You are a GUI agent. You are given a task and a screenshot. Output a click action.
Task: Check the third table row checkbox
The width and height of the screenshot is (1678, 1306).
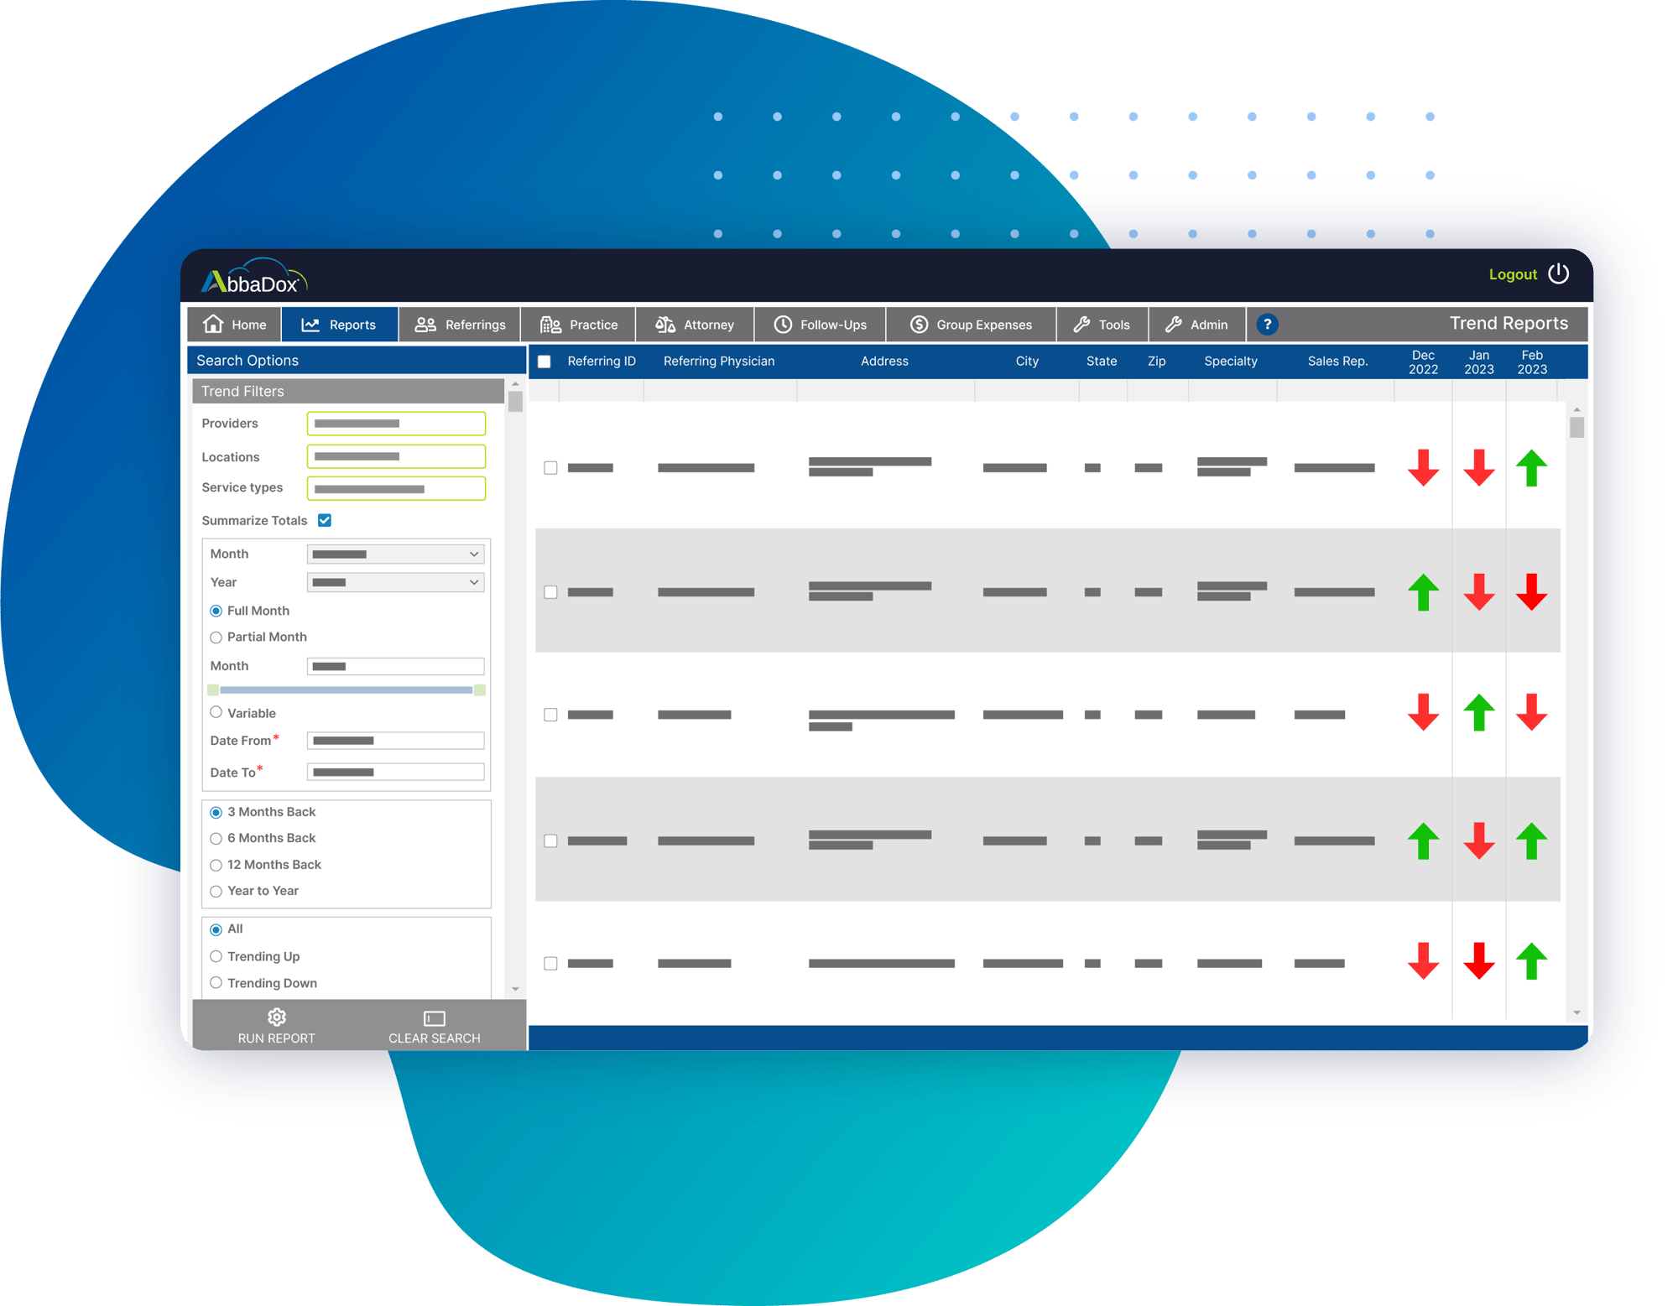550,715
